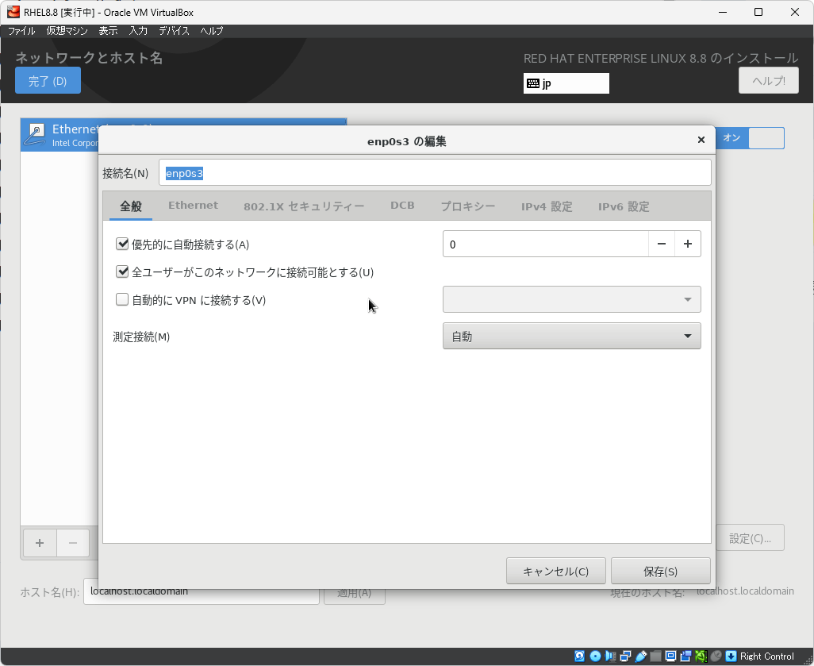The width and height of the screenshot is (814, 666).
Task: Click the VirtualBox window title icon
Action: pos(13,12)
